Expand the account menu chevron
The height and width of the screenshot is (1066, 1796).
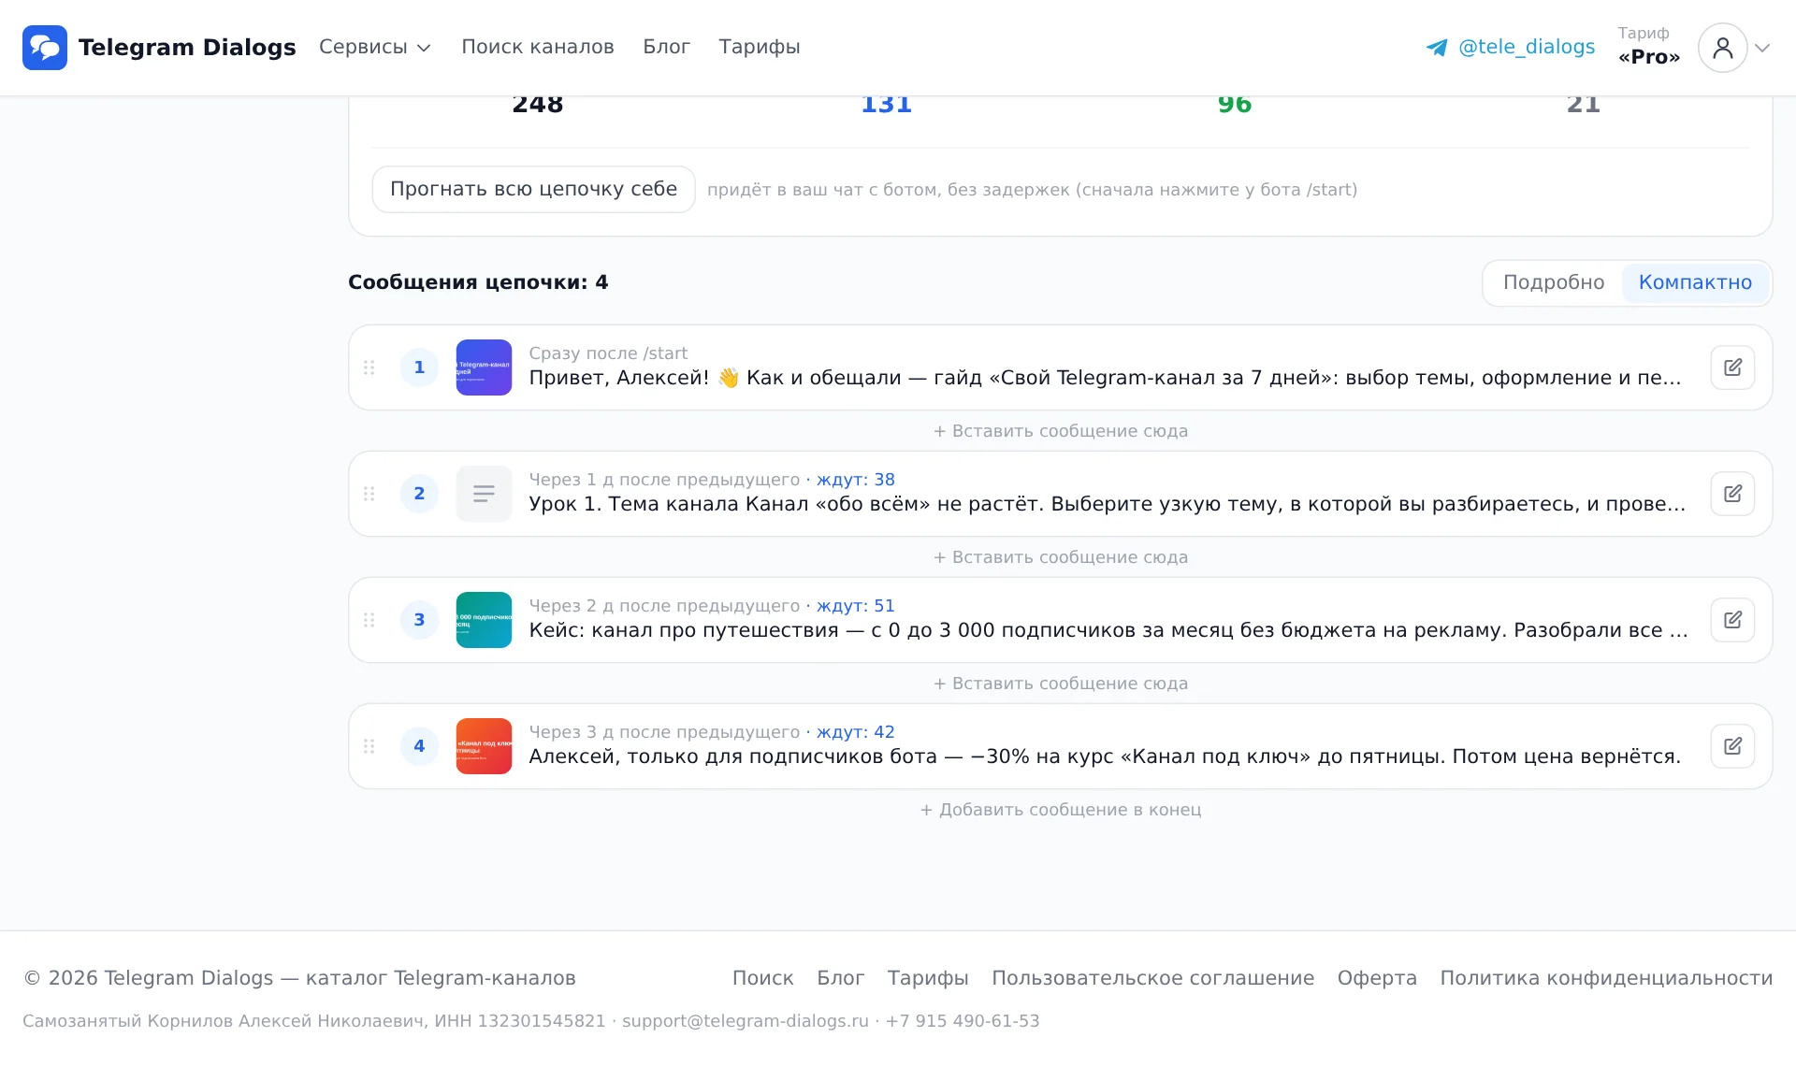pyautogui.click(x=1762, y=48)
